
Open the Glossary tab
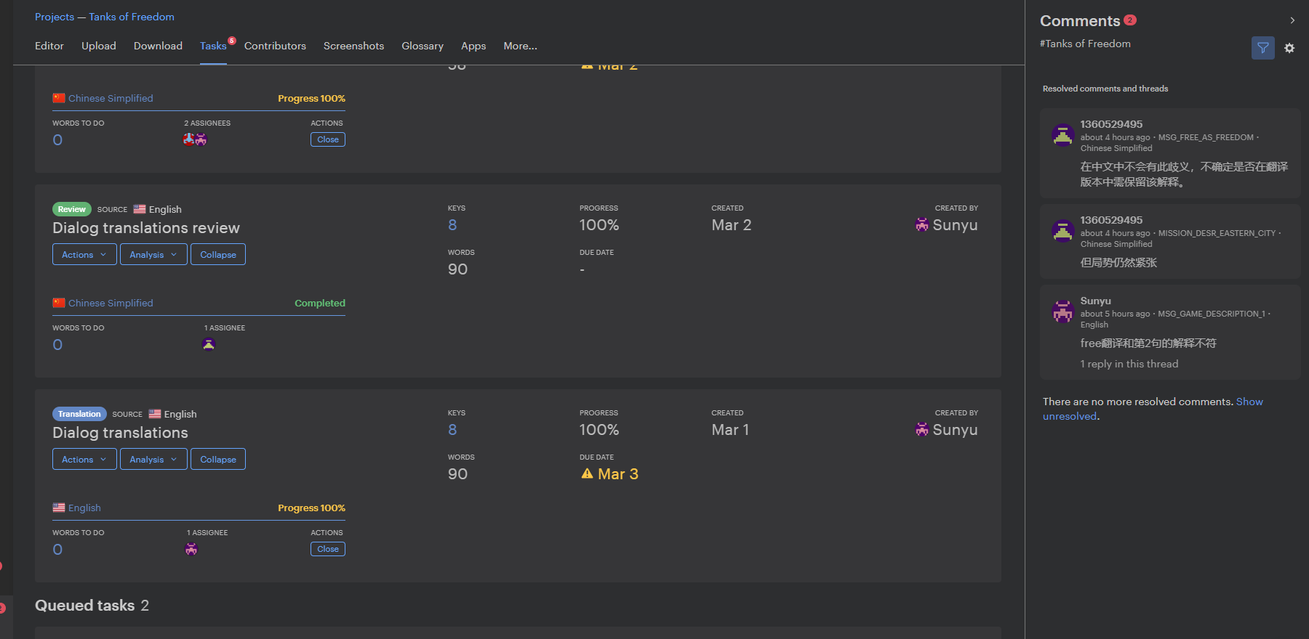[423, 46]
